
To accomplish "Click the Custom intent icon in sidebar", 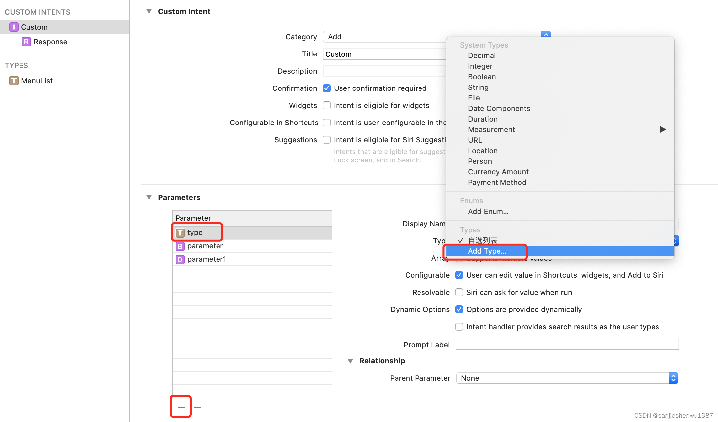I will point(14,27).
